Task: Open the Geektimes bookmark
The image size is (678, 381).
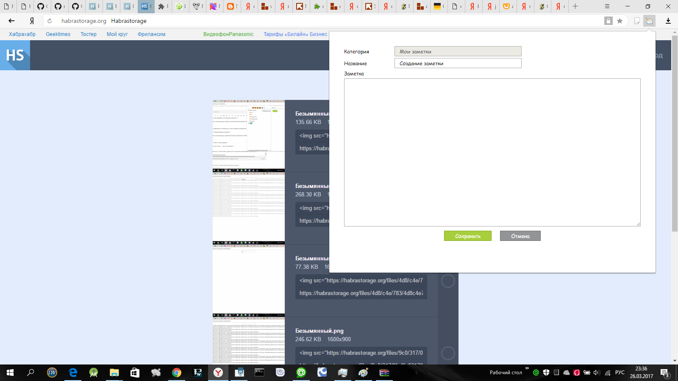Action: [x=58, y=34]
